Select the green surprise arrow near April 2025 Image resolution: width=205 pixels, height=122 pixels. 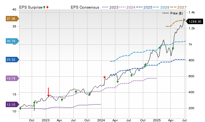173,48
